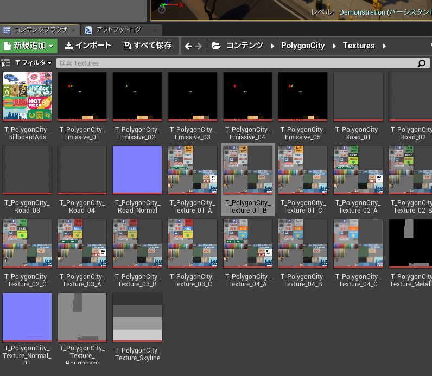Select T_PolygonCity_Texture_04_B thumbnail

click(x=303, y=244)
